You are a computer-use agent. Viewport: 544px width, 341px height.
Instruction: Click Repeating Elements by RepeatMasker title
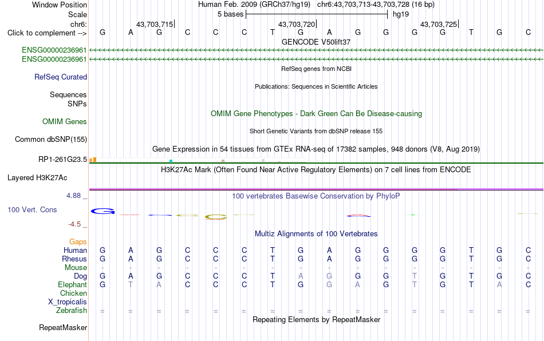pyautogui.click(x=316, y=319)
